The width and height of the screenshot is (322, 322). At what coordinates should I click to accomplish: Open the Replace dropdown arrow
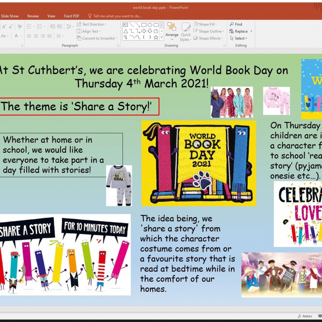(x=251, y=31)
